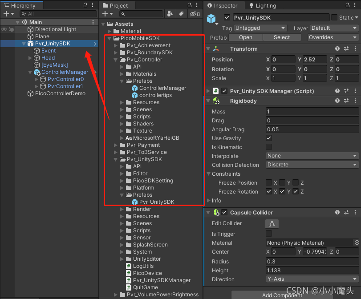Enable Is Kinematic checkbox
Image resolution: width=361 pixels, height=299 pixels.
point(269,147)
